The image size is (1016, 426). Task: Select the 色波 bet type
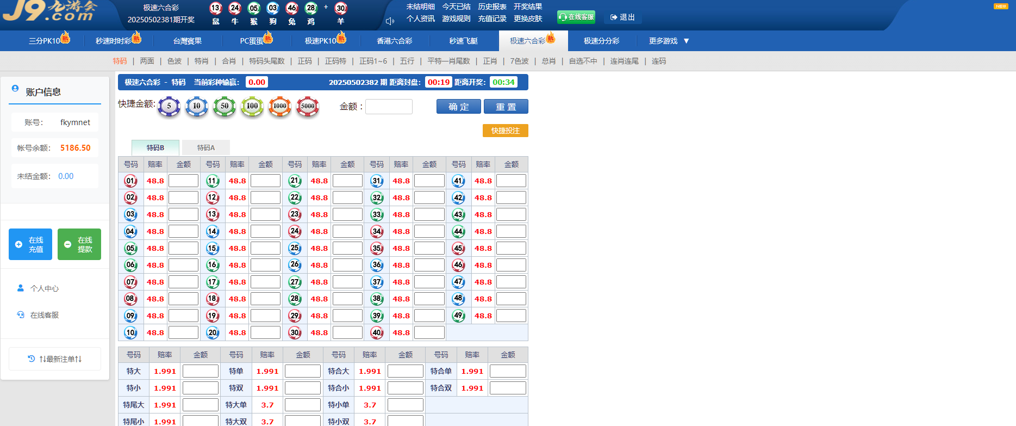pyautogui.click(x=174, y=61)
